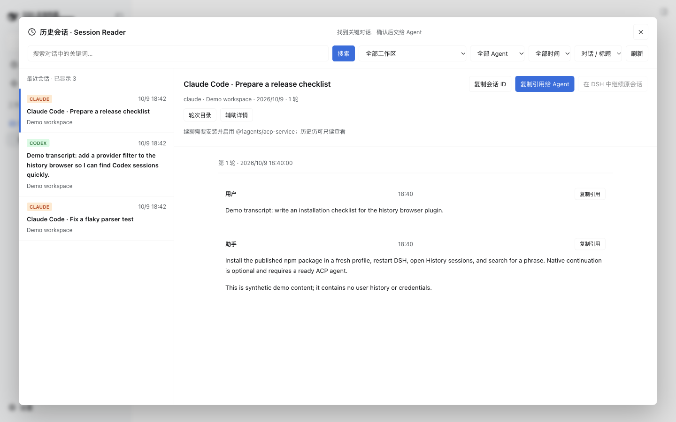Click 在 DSH 中继续原会话 button
Image resolution: width=676 pixels, height=422 pixels.
click(613, 84)
